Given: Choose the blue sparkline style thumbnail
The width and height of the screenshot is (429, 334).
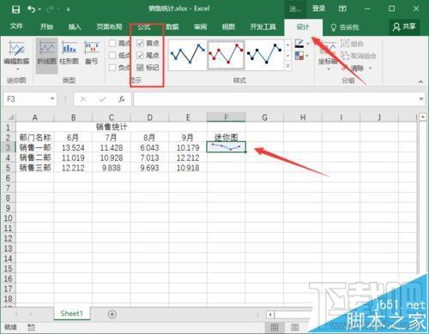Looking at the screenshot, I should click(187, 54).
